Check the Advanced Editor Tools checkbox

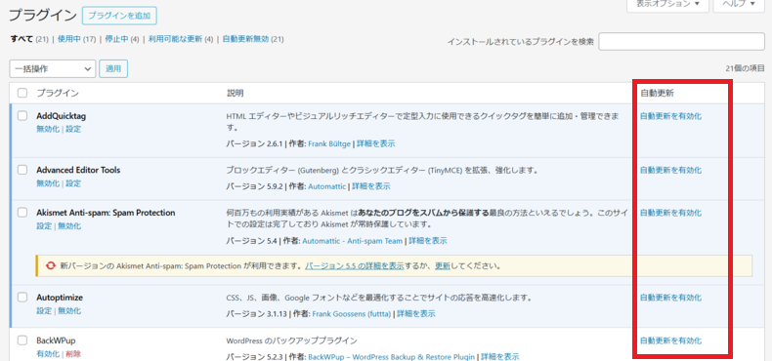22,170
